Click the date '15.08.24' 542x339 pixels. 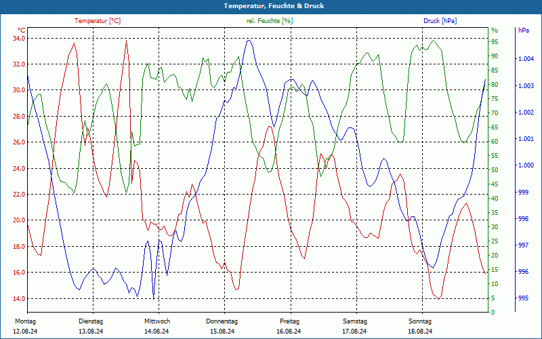click(x=222, y=332)
